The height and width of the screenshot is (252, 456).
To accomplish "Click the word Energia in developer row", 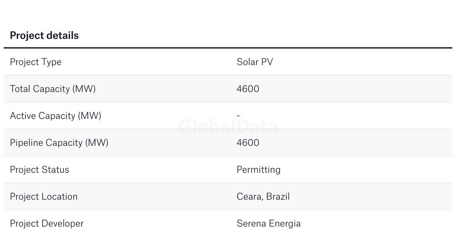I will (285, 224).
